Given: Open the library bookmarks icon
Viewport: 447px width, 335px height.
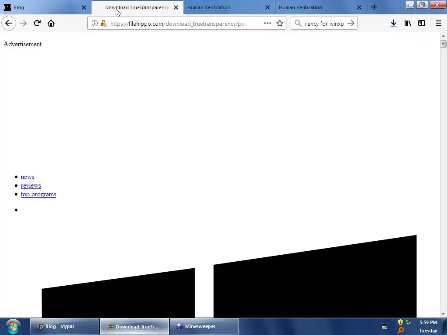Looking at the screenshot, I should coord(408,24).
